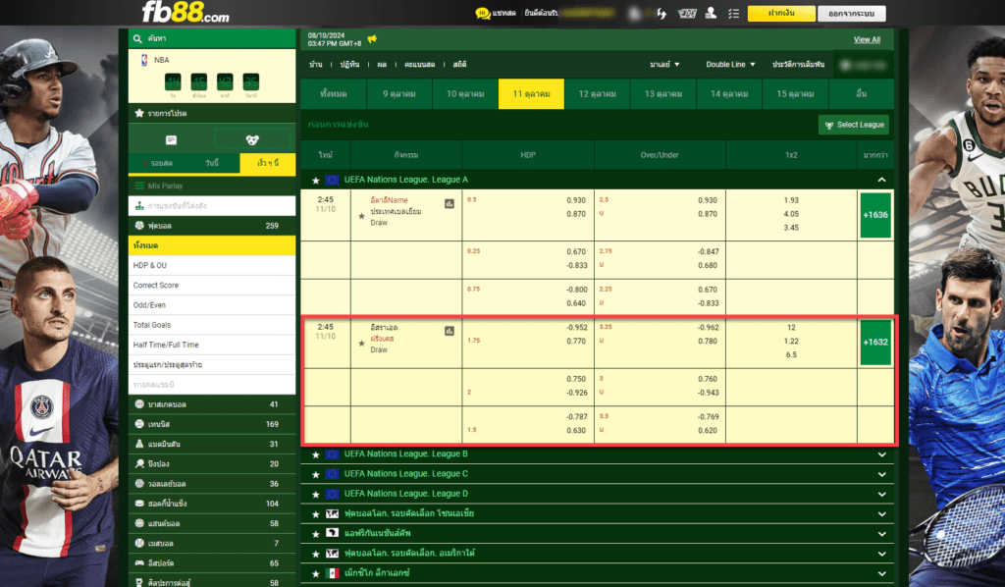Click the yellow ฝากเงิน deposit button
The height and width of the screenshot is (587, 1005).
(x=781, y=13)
